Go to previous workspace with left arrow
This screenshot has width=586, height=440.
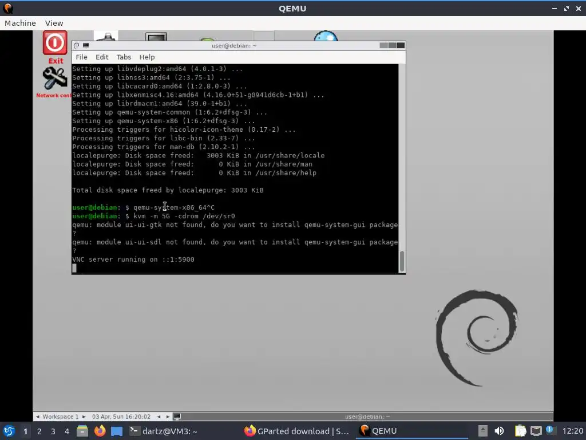[x=37, y=417]
